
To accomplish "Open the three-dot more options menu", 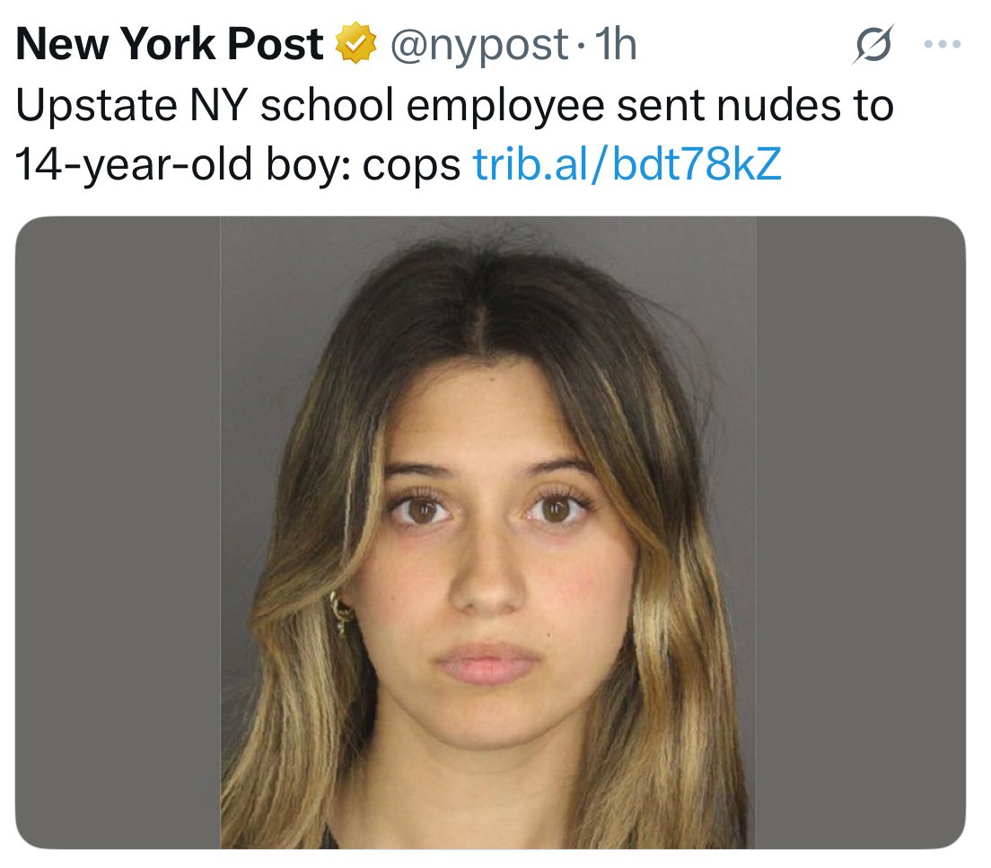I will click(x=943, y=44).
